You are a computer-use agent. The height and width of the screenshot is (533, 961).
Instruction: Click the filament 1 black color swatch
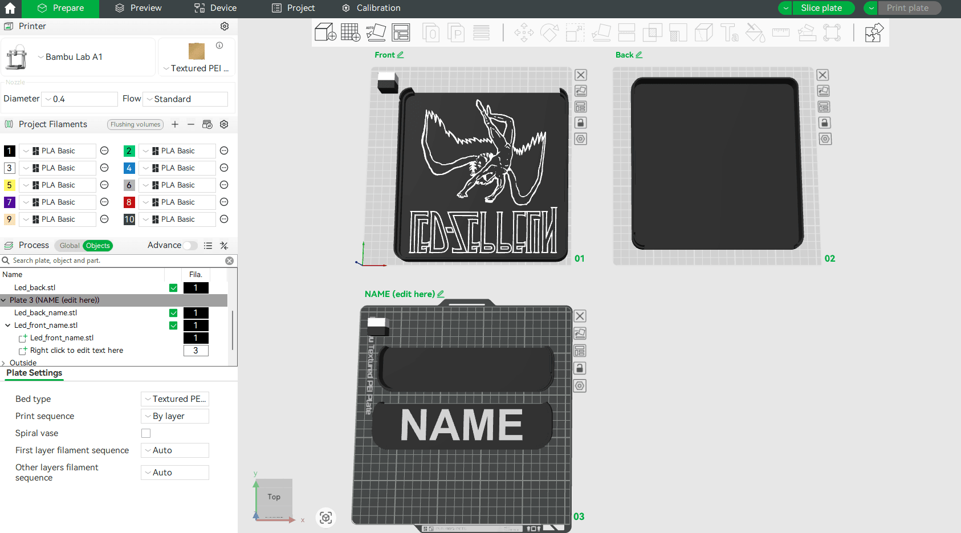coord(10,151)
